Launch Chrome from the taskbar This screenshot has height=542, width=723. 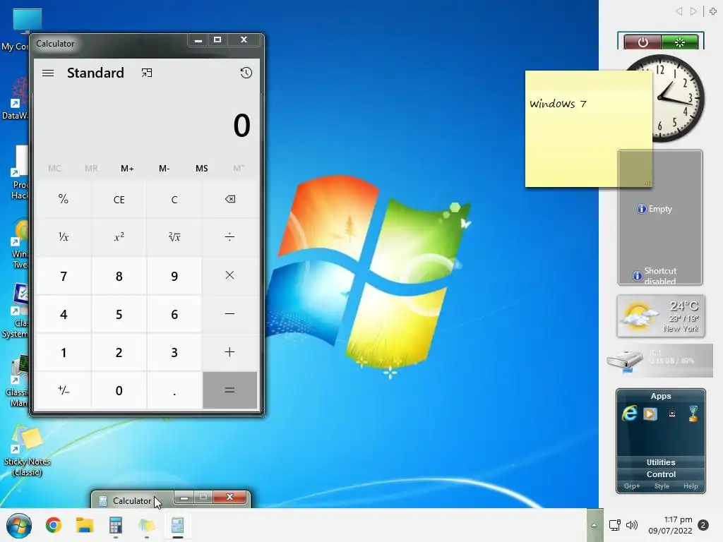point(54,525)
